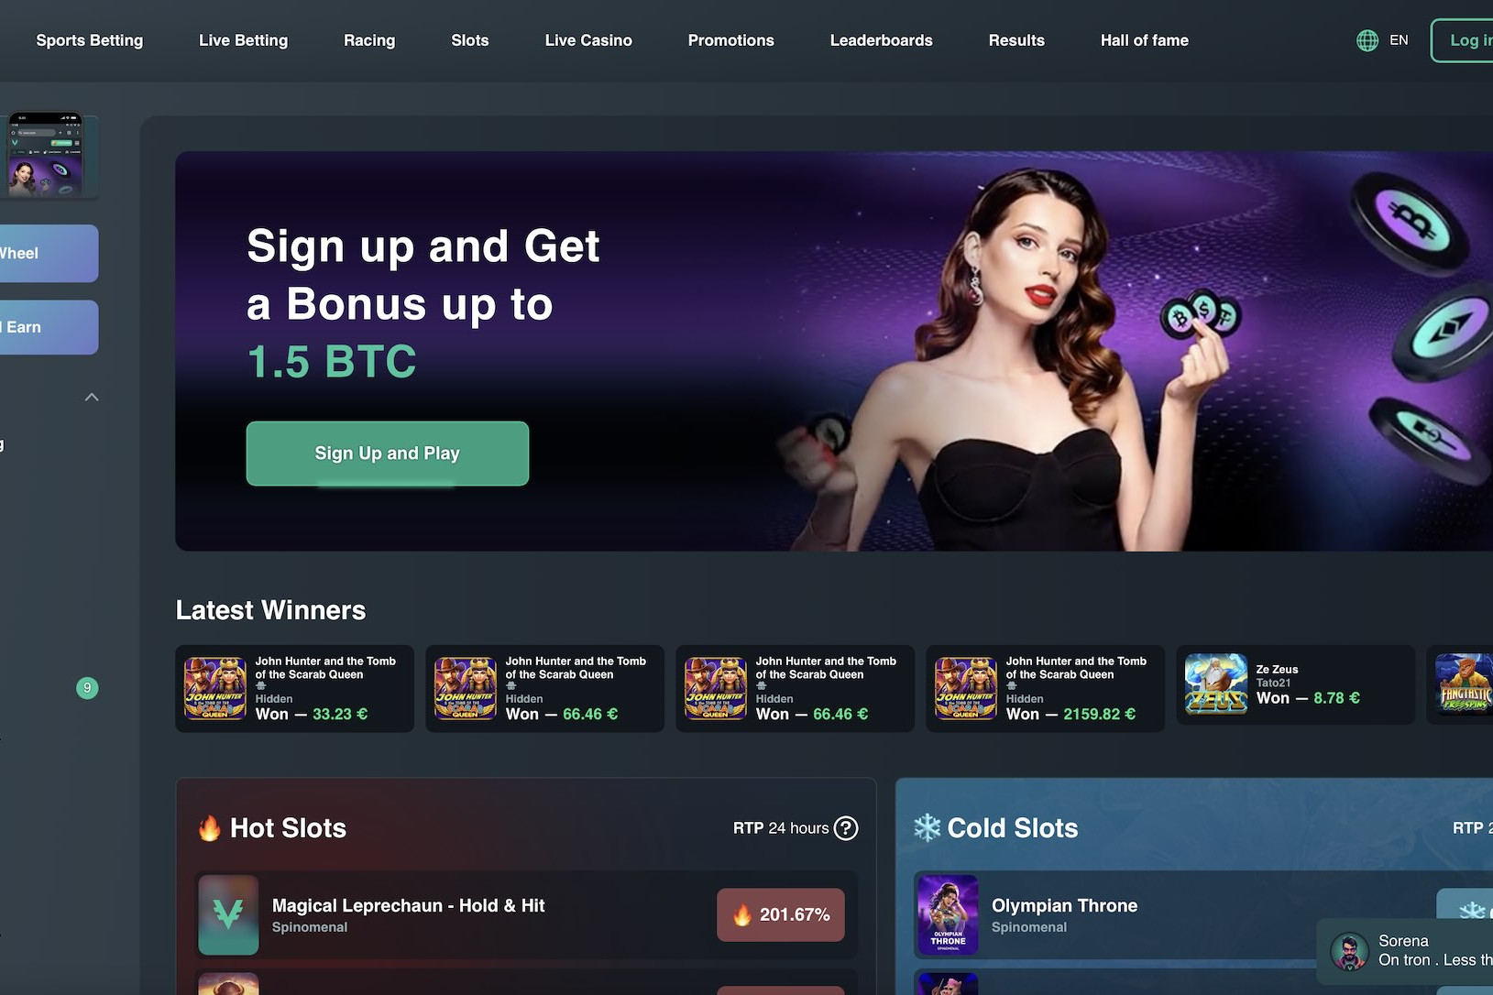
Task: Go to the Live Casino tab
Action: 588,40
